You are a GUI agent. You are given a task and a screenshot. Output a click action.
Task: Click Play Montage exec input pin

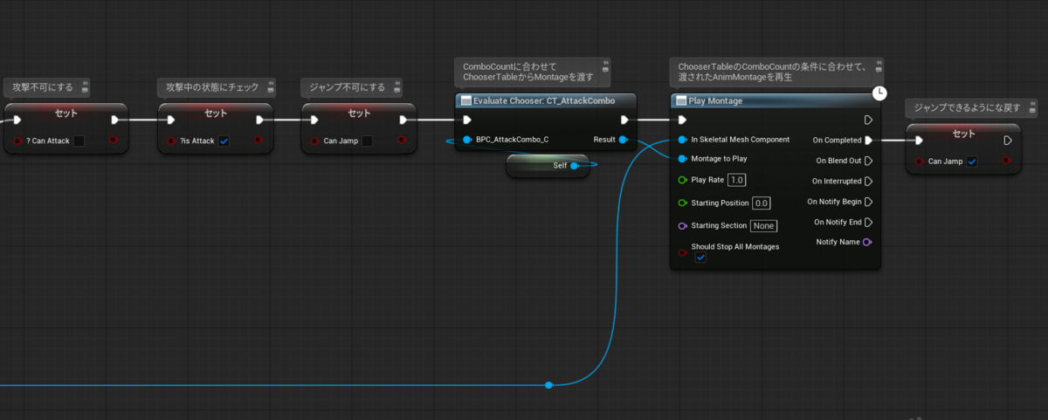point(682,120)
